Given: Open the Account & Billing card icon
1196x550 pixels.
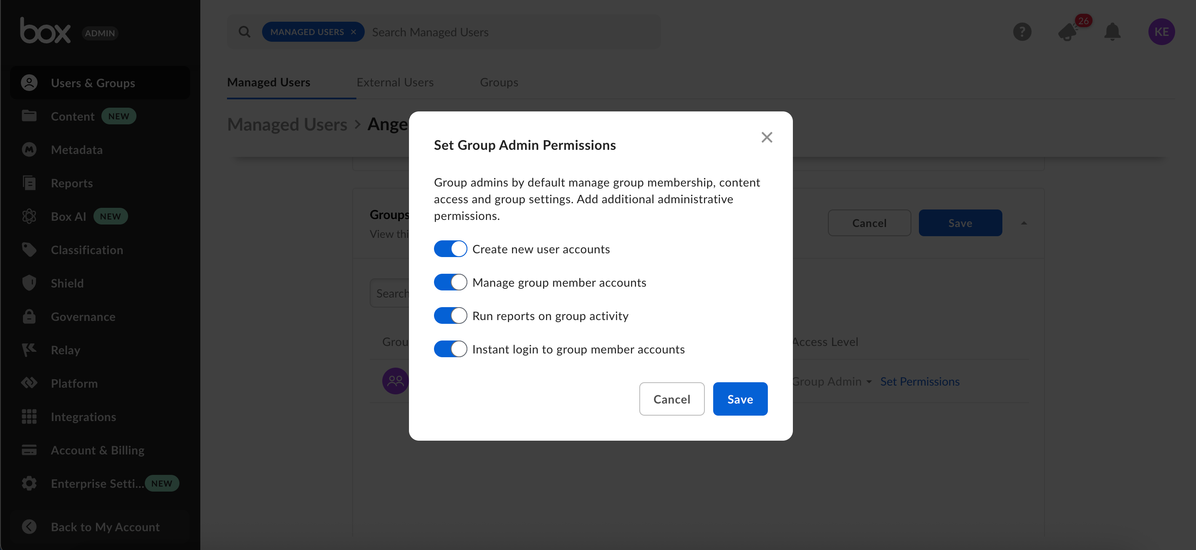Looking at the screenshot, I should pyautogui.click(x=29, y=450).
